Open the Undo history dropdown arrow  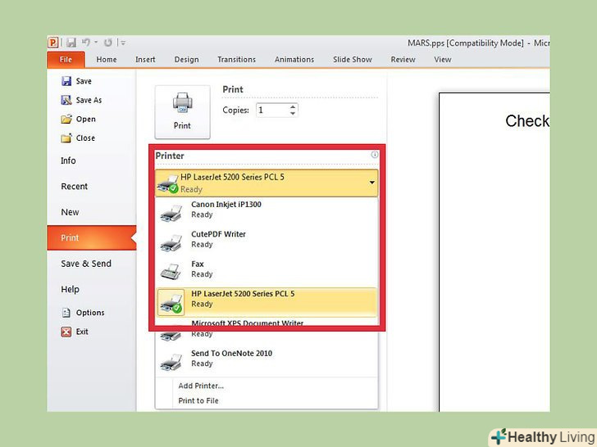[x=96, y=43]
